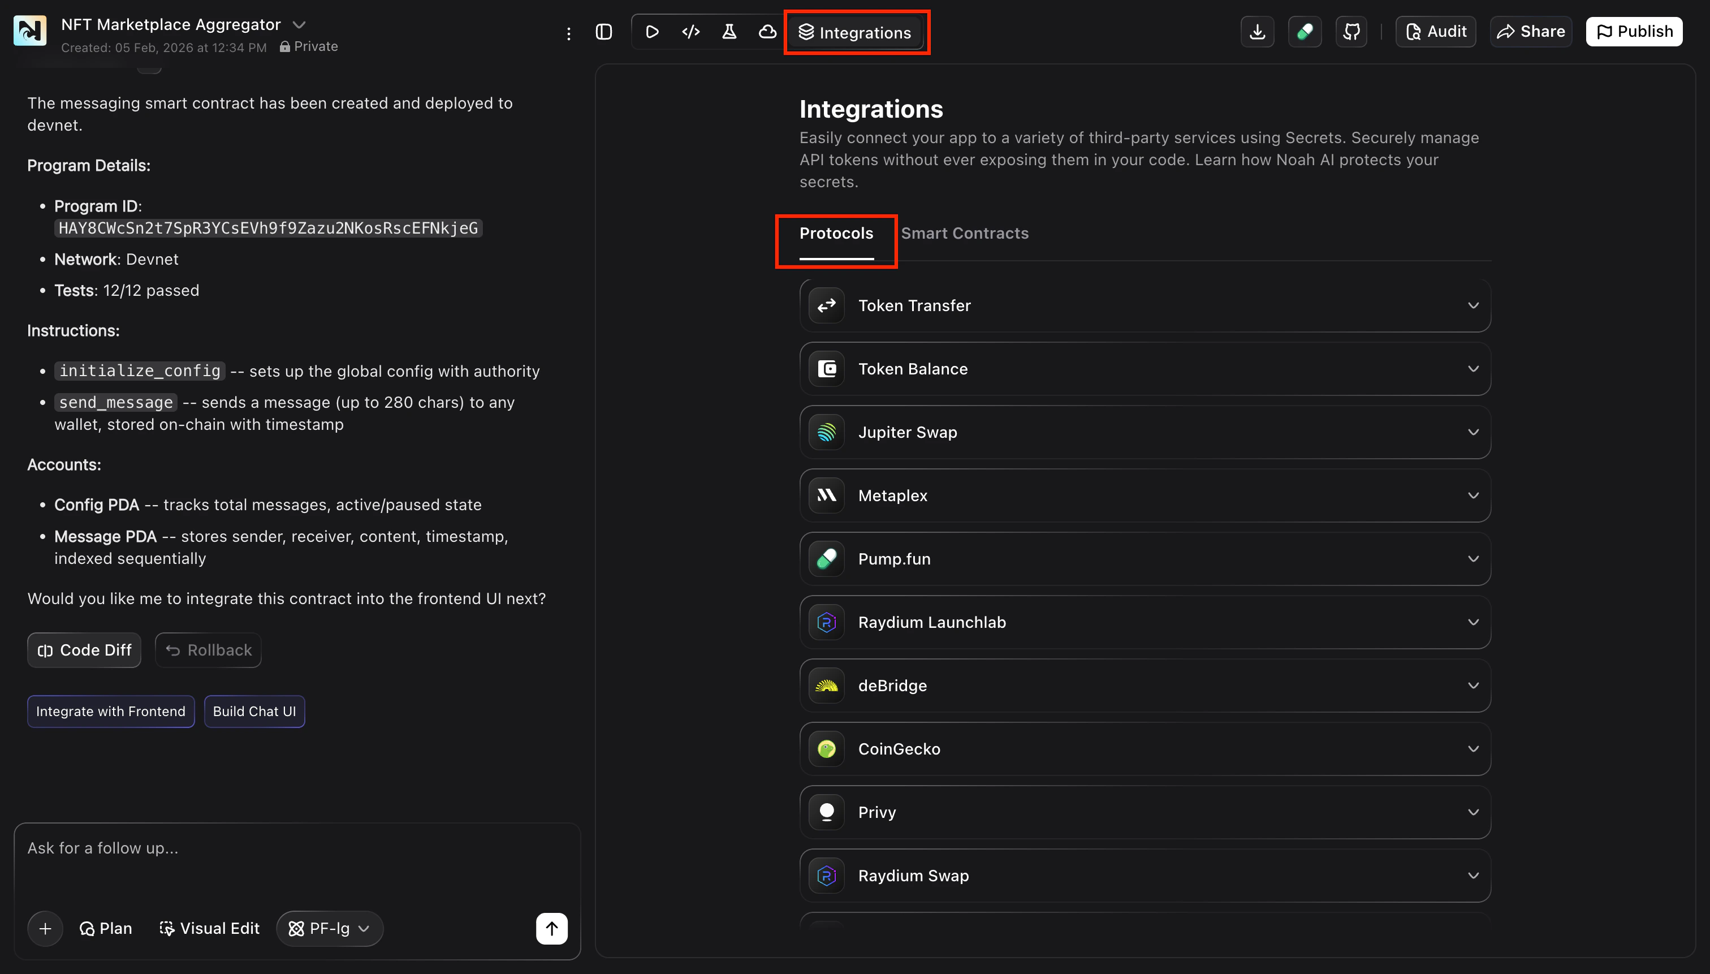Viewport: 1710px width, 974px height.
Task: Click the download project icon
Action: point(1257,31)
